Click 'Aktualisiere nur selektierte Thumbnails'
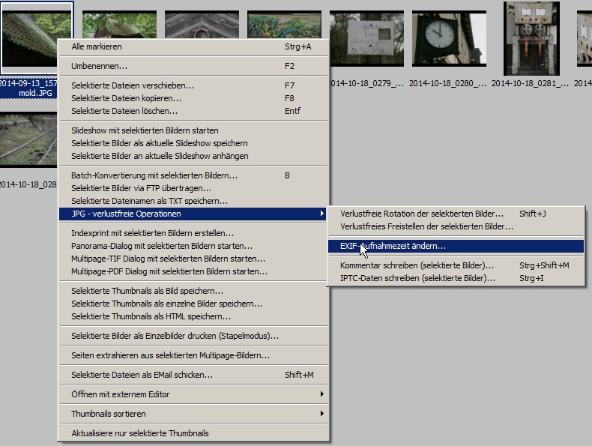The image size is (592, 446). pyautogui.click(x=139, y=433)
